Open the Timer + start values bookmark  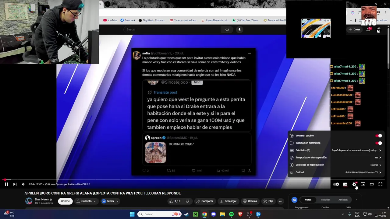(183, 20)
